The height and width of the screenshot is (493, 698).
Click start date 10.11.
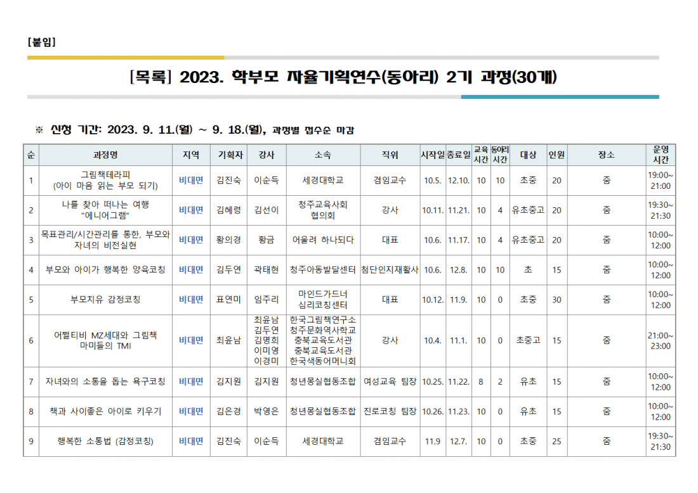(433, 210)
